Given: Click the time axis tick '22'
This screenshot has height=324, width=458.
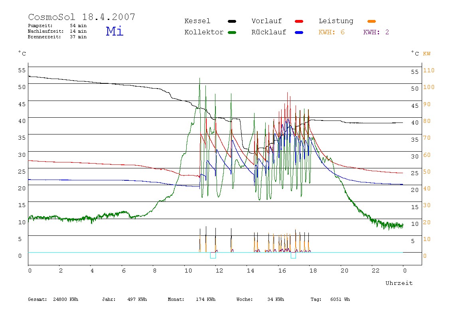Looking at the screenshot, I should pos(376,271).
